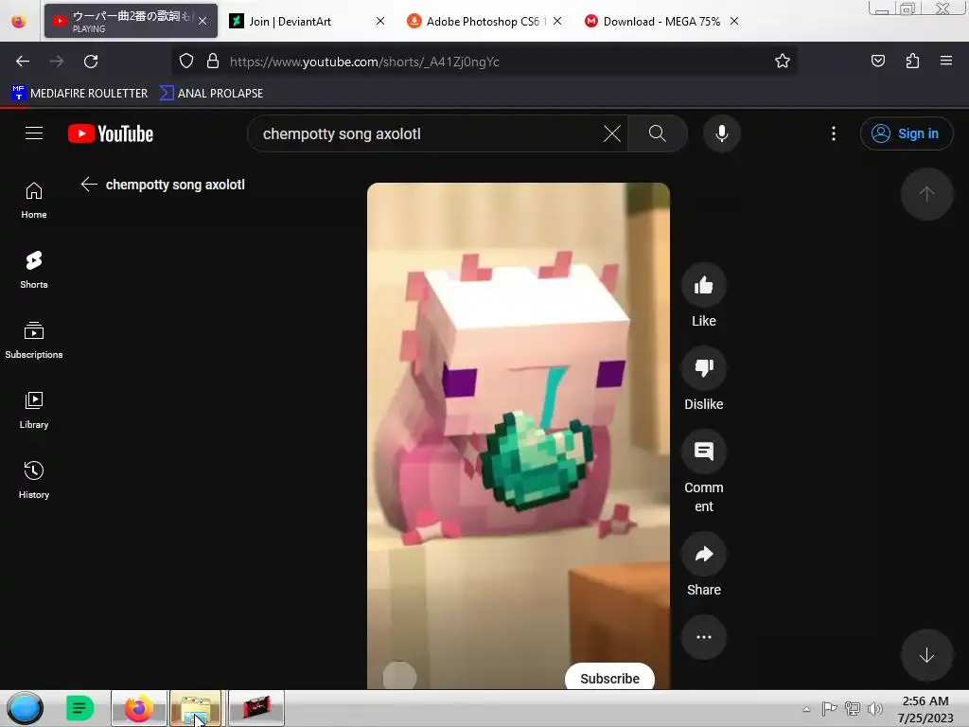
Task: Open network status tray icon
Action: 853,709
